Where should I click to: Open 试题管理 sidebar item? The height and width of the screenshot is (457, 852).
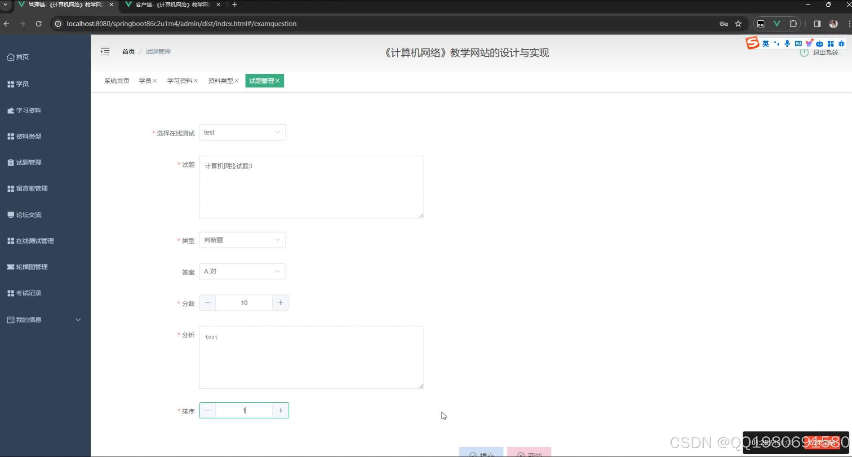coord(45,163)
